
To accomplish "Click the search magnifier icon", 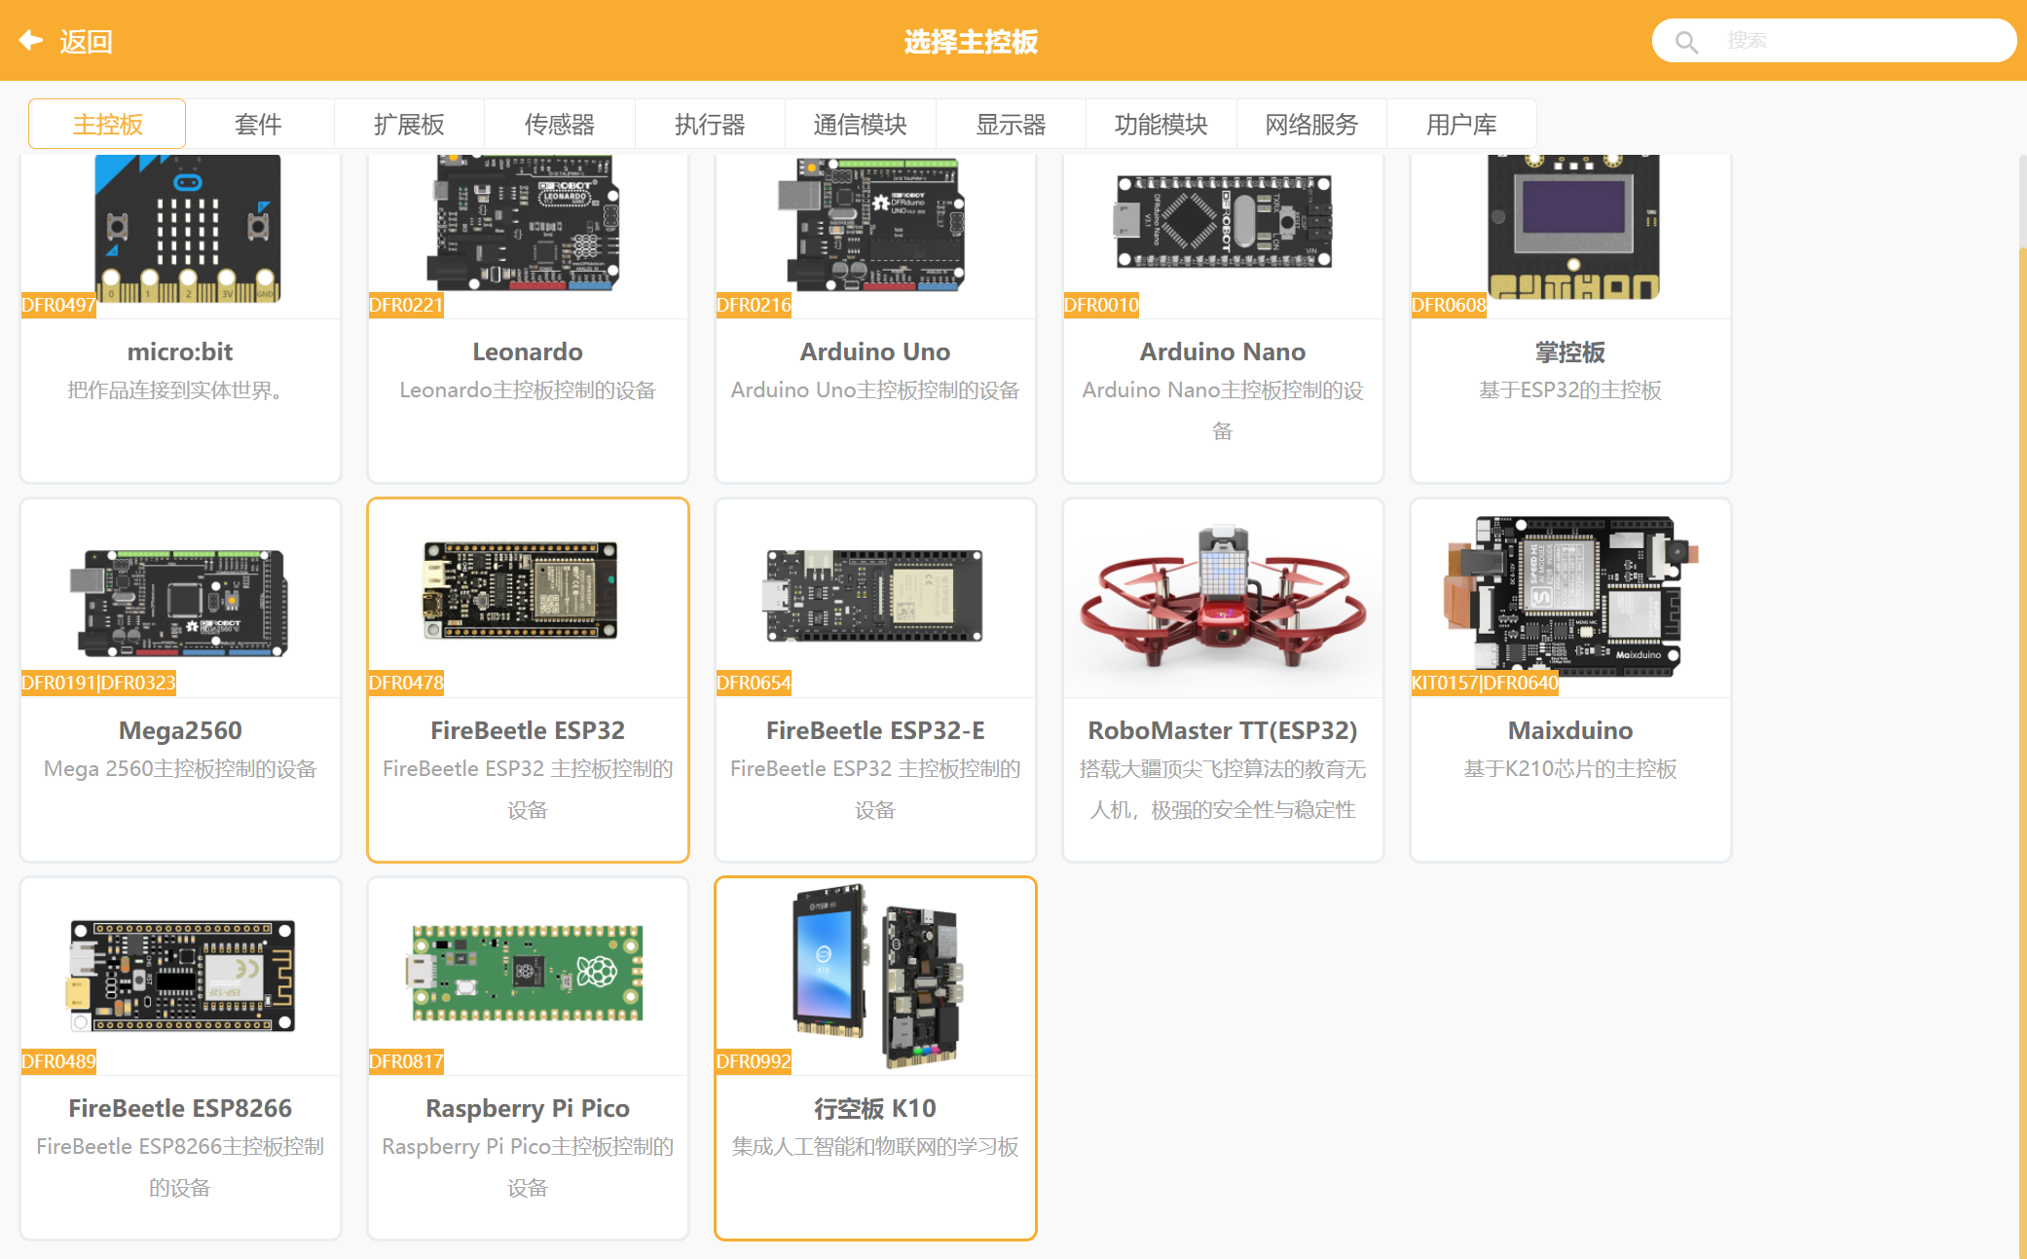I will pyautogui.click(x=1686, y=42).
